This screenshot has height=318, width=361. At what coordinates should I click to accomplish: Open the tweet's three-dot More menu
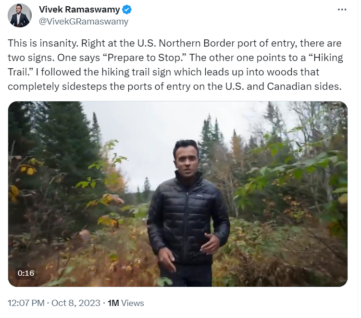pyautogui.click(x=342, y=10)
